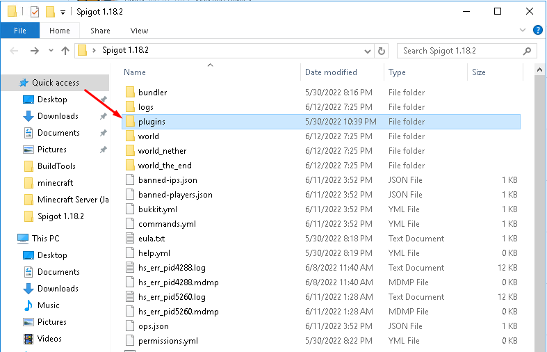Screen dimensions: 547x352
Task: Select banned-players.json file icon
Action: [x=130, y=195]
